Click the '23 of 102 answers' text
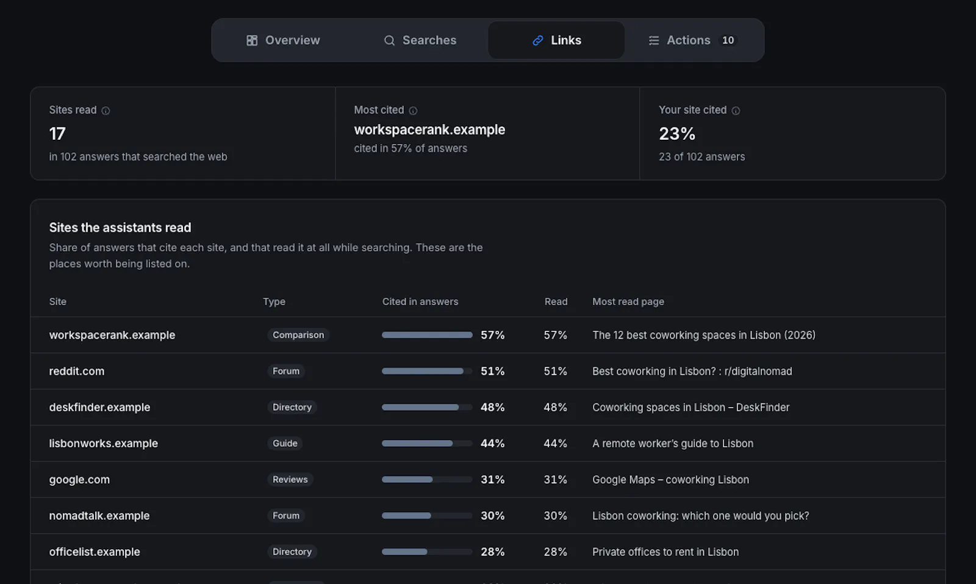The image size is (976, 584). pyautogui.click(x=701, y=157)
